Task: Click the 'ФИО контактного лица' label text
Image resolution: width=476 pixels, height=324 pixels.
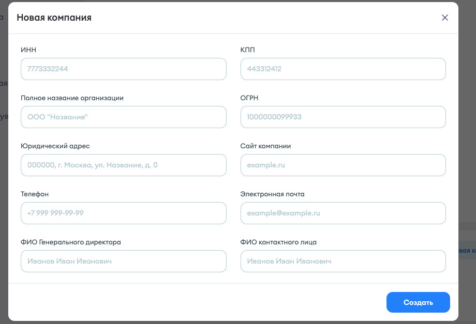Action: [x=278, y=242]
